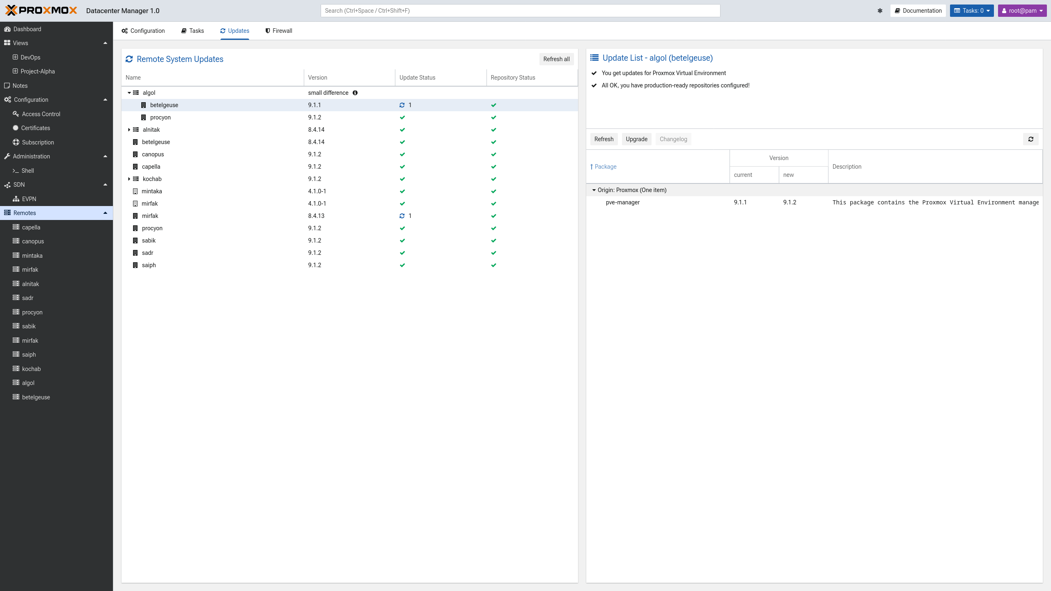1051x591 pixels.
Task: Open EVPN from the SDN sidebar section
Action: point(29,199)
